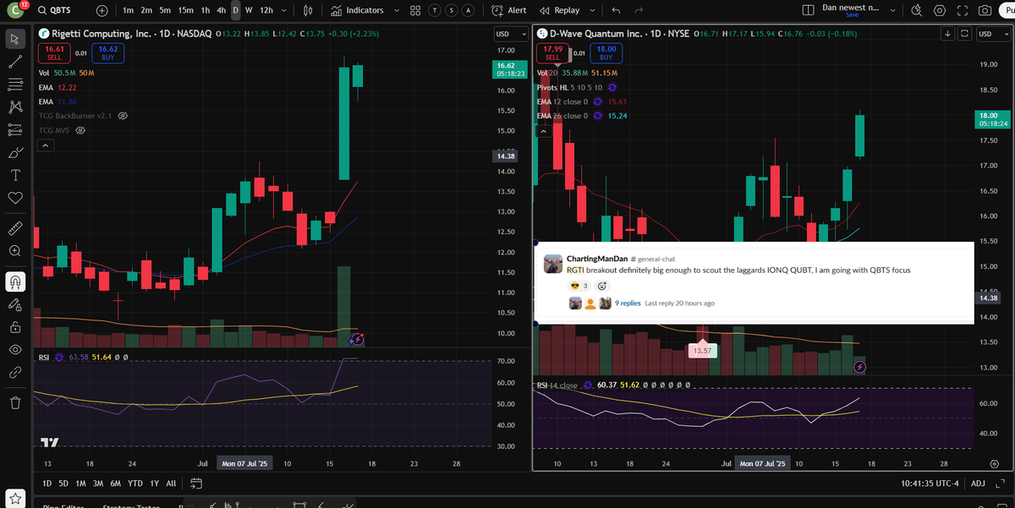
Task: Select the ruler measure tool
Action: pos(14,228)
